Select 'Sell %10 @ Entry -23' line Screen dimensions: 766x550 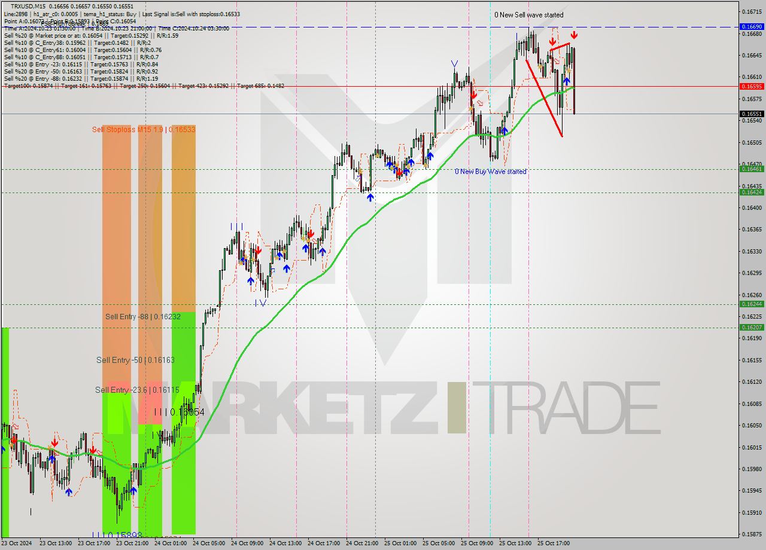pyautogui.click(x=81, y=64)
